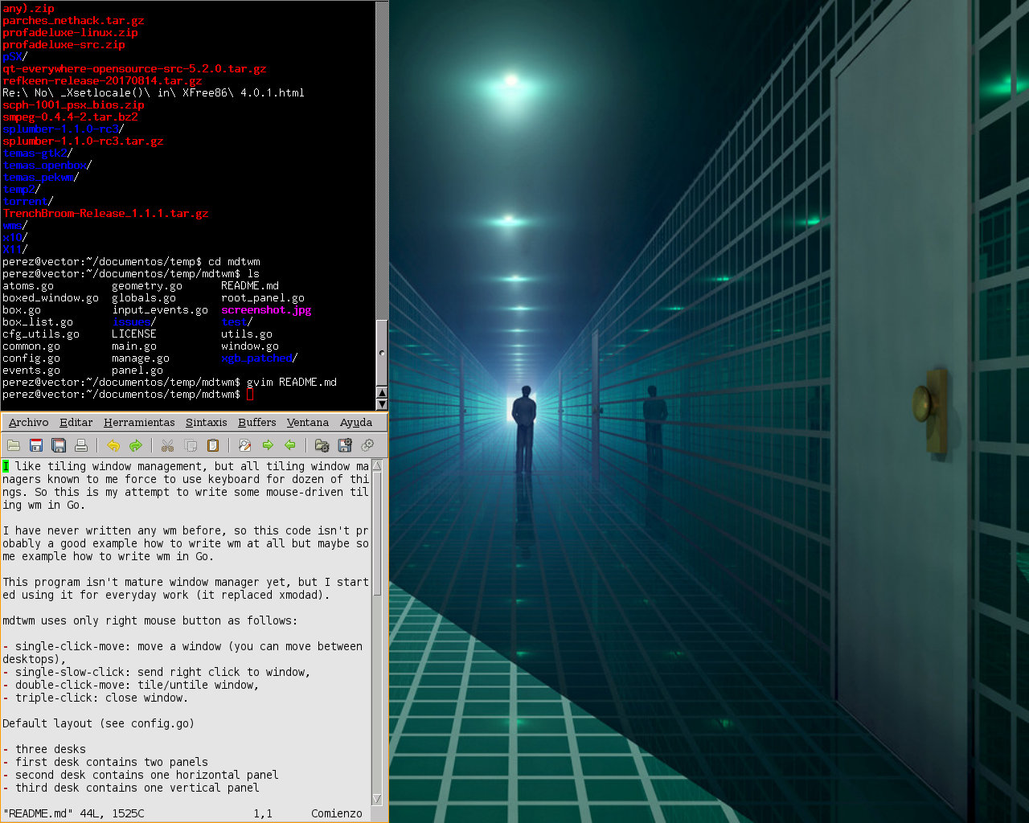Screen dimensions: 1029x823
Task: Open the Sintaxis menu
Action: click(207, 423)
